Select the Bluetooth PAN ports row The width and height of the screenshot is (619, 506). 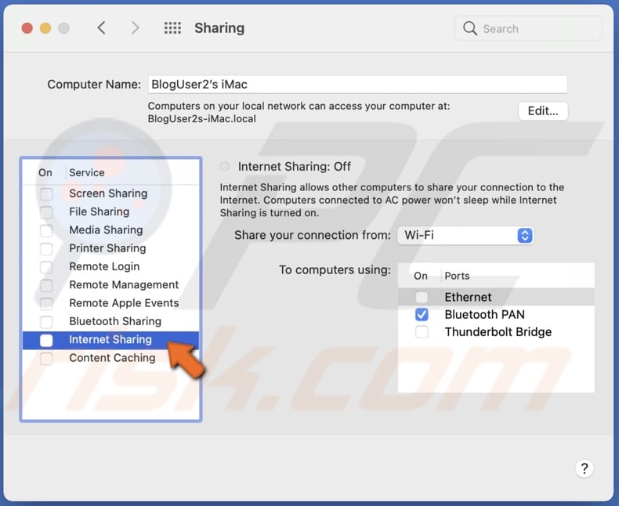(496, 315)
